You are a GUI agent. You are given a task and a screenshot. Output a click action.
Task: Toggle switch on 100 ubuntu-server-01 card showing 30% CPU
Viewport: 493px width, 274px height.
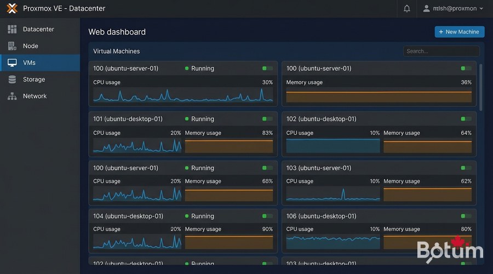pyautogui.click(x=267, y=68)
